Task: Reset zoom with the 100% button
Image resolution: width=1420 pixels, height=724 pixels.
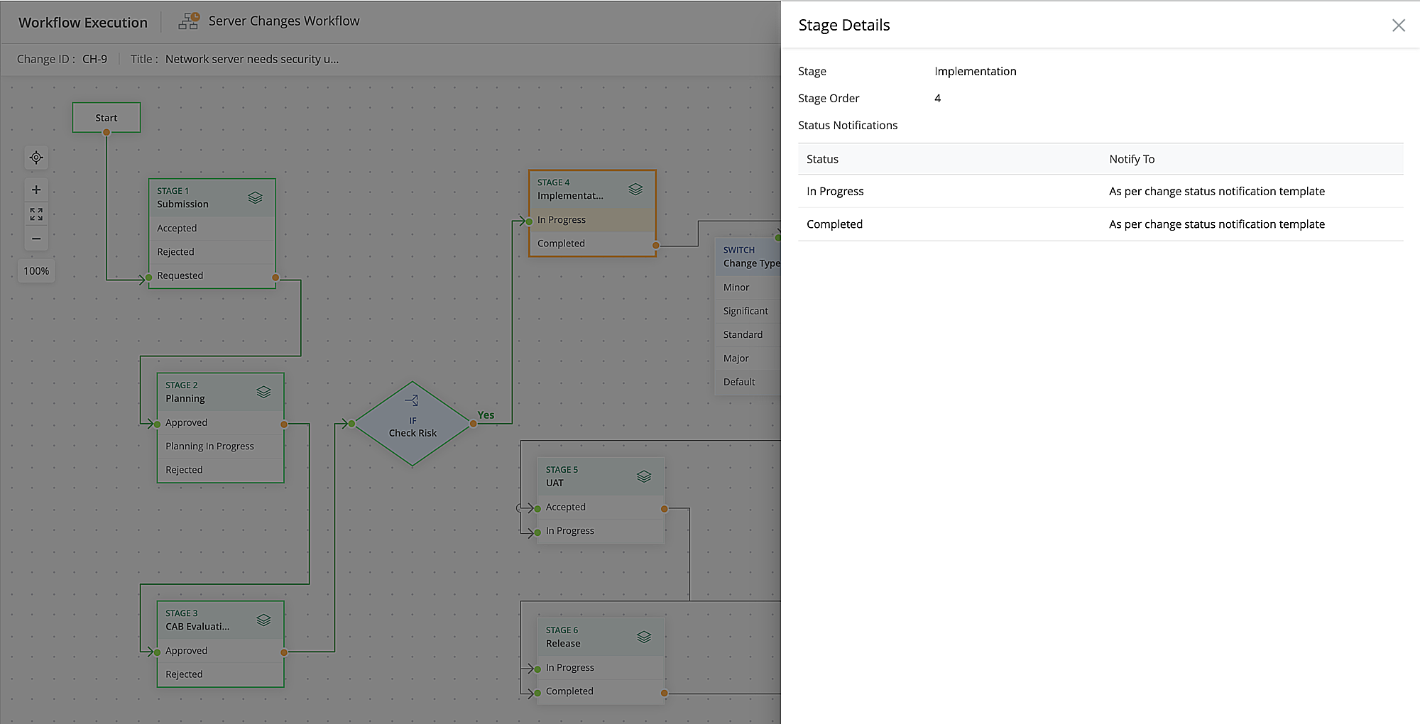Action: [36, 270]
